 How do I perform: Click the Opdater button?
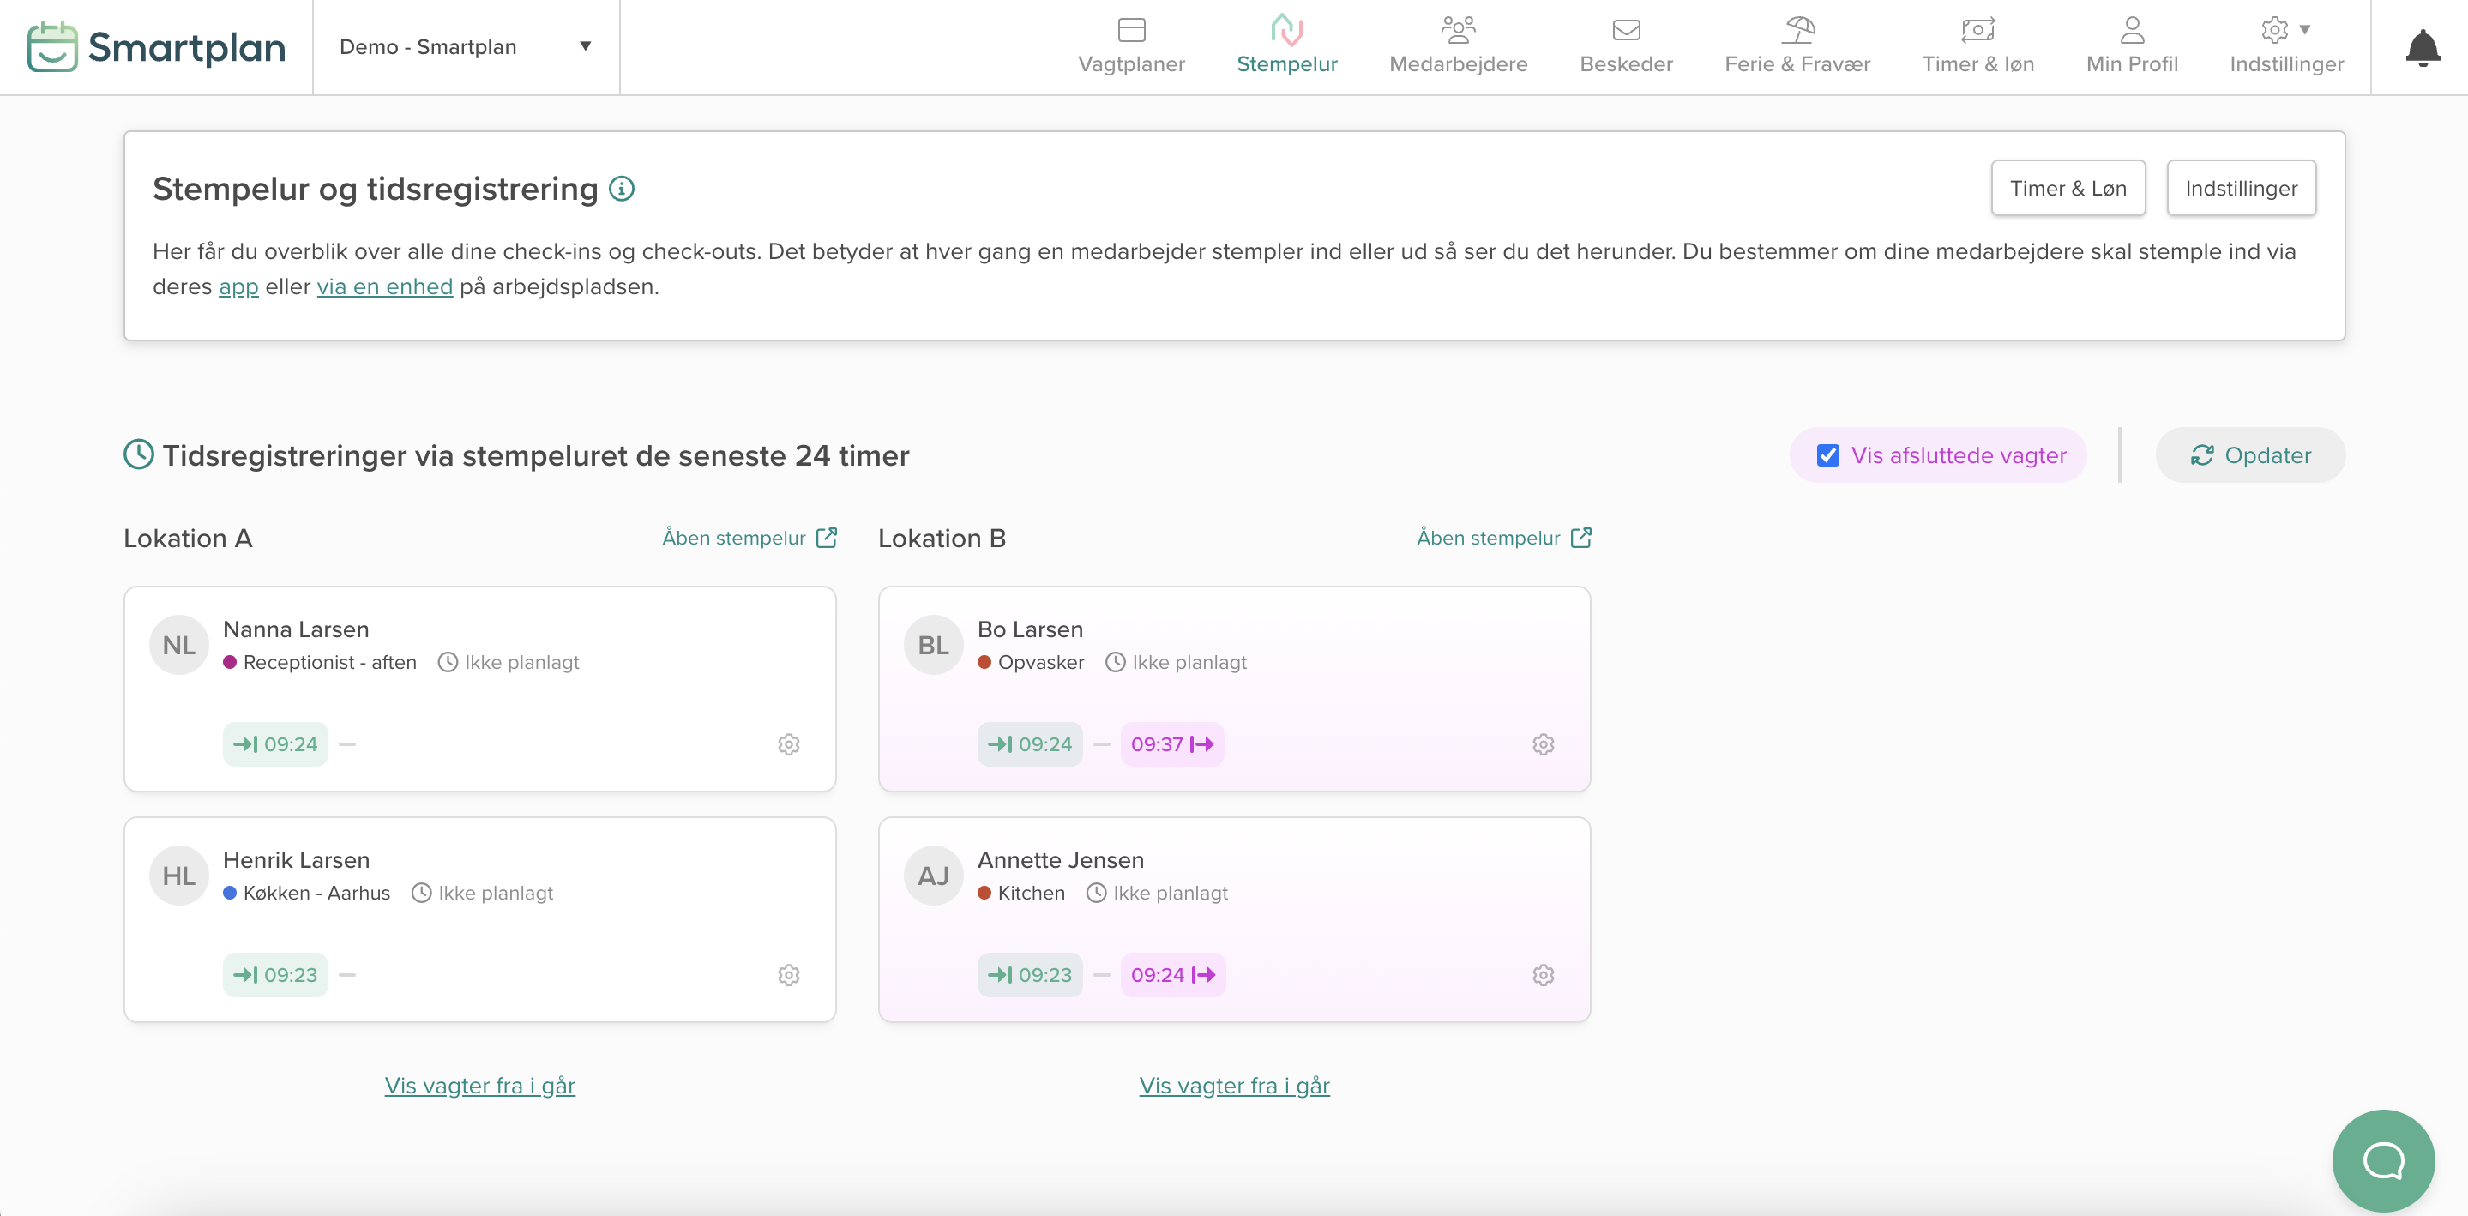[x=2253, y=454]
